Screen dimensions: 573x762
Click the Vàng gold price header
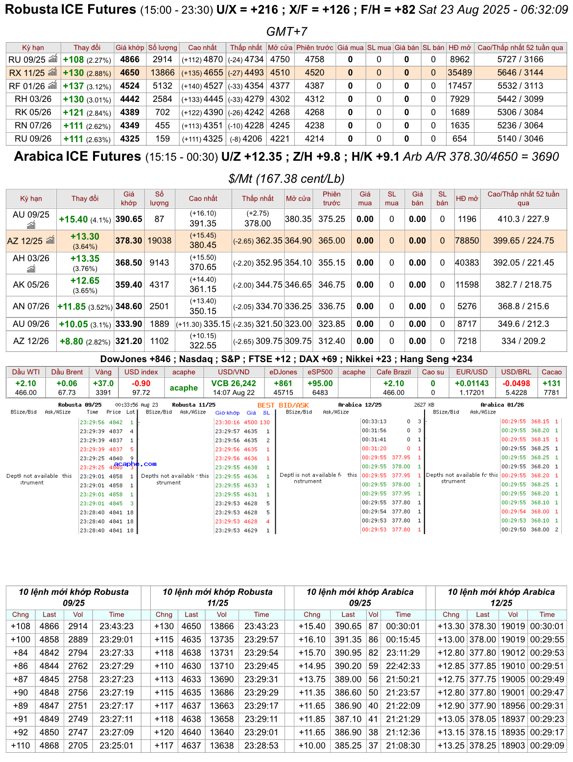click(103, 372)
